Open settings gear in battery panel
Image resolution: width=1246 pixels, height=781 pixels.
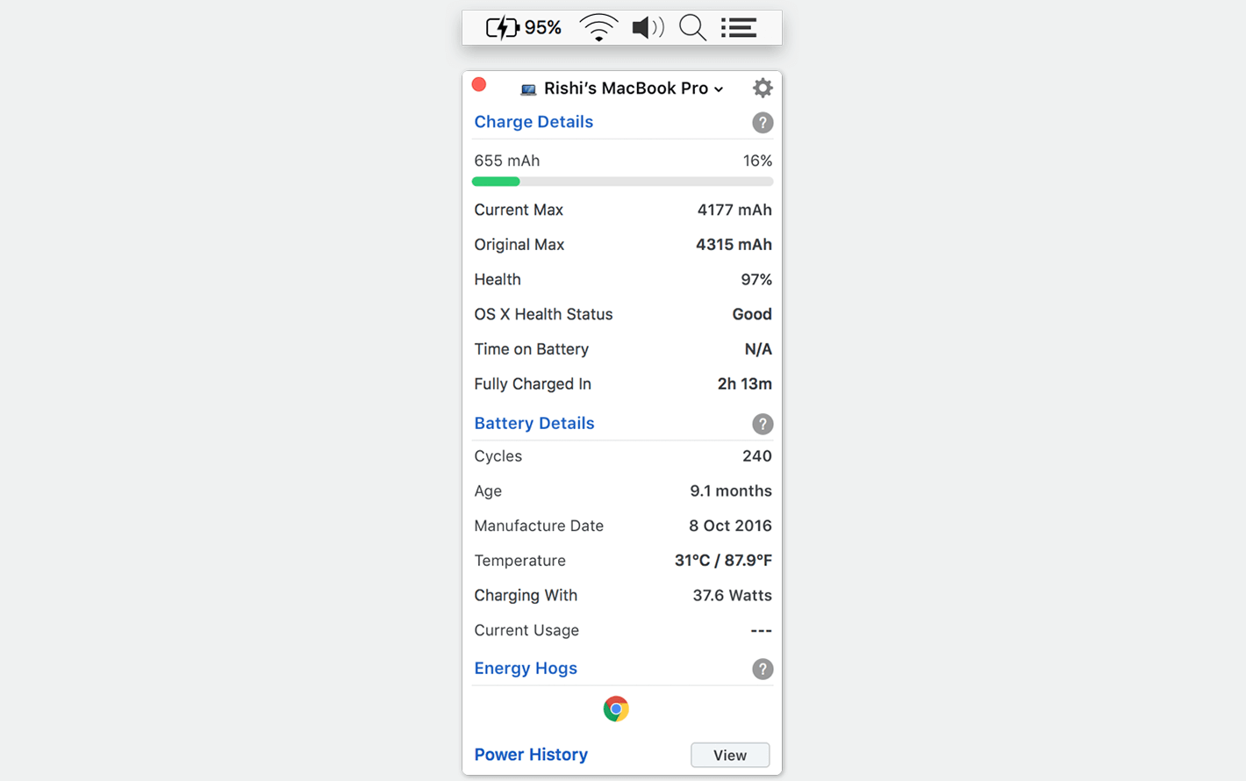tap(763, 88)
